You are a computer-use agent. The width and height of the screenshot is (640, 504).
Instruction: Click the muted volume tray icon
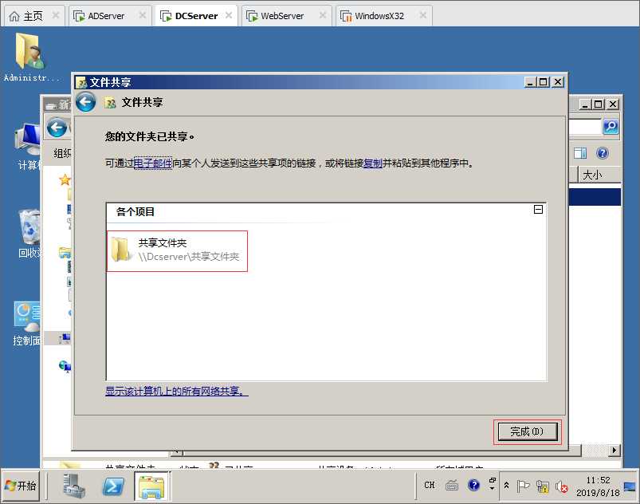(561, 486)
